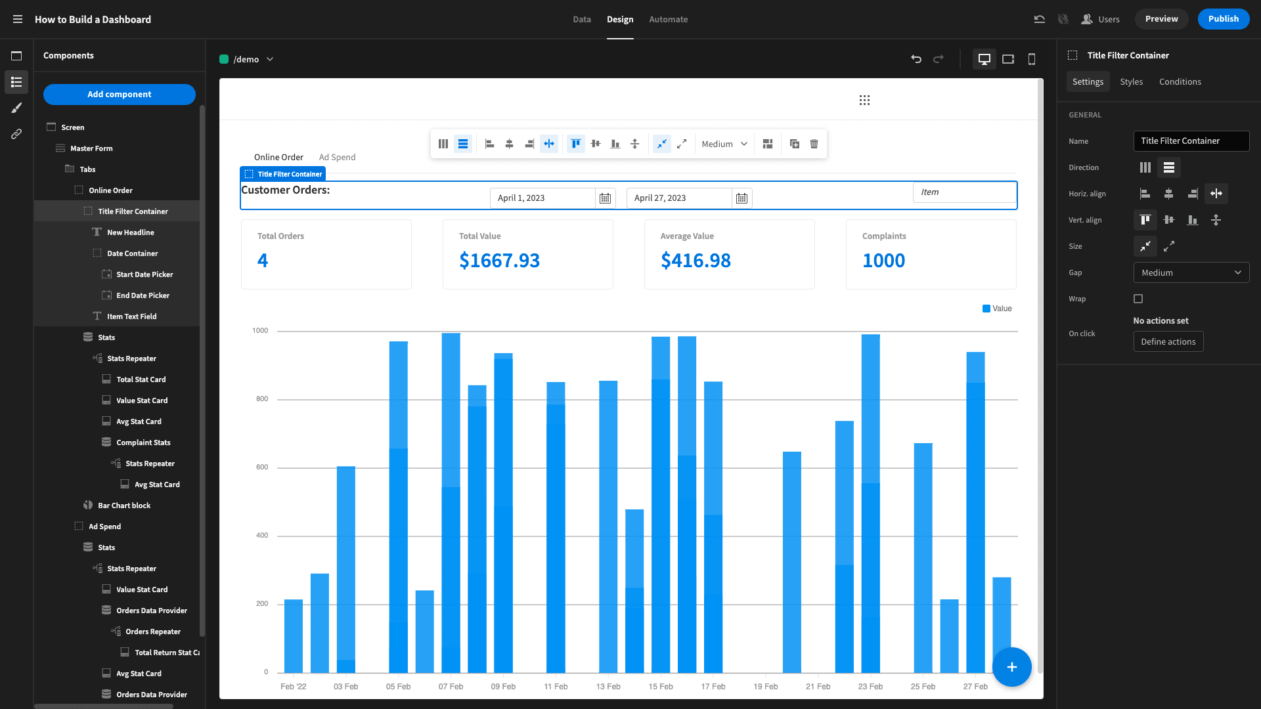Click the Define actions button
The width and height of the screenshot is (1261, 709).
tap(1168, 341)
